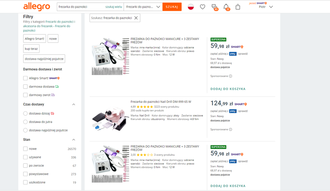
Task: Click the Sponsorowane info icon on Nail Drill offer
Action: [x=231, y=130]
